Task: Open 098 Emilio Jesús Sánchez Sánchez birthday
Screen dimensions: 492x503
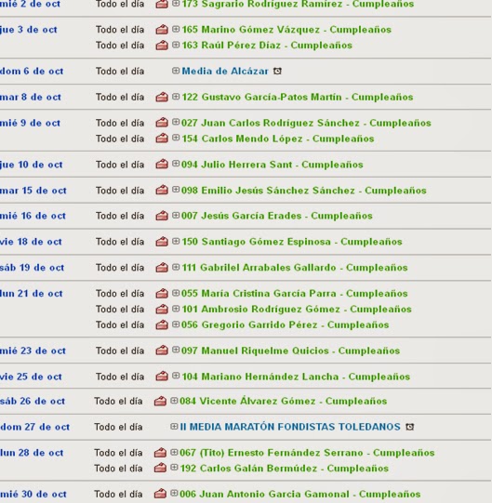Action: click(304, 191)
